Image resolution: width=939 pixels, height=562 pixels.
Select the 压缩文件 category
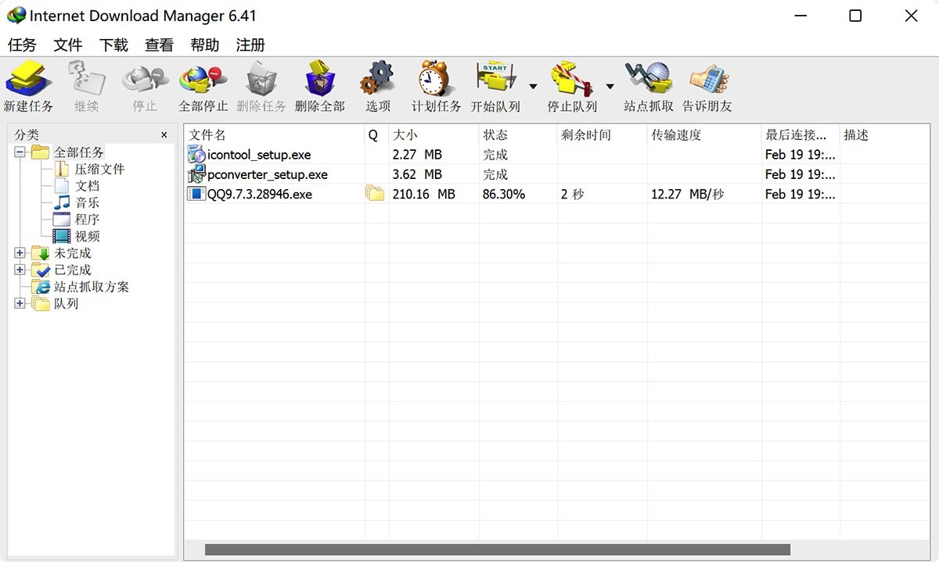99,169
